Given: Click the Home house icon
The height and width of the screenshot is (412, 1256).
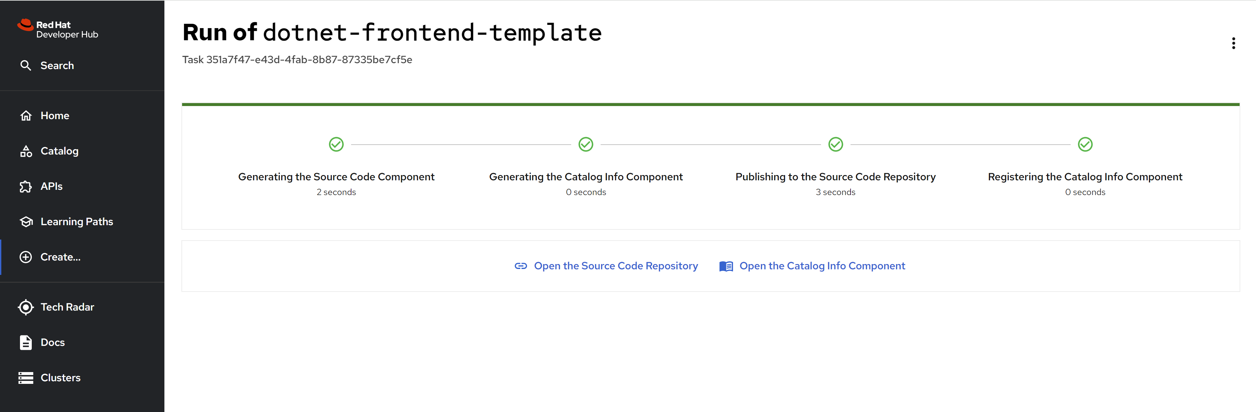Looking at the screenshot, I should (x=26, y=116).
